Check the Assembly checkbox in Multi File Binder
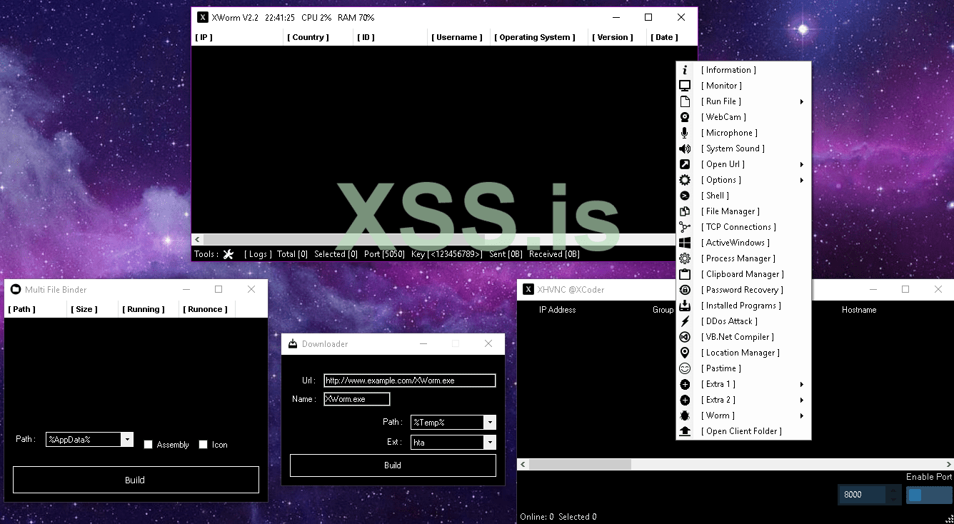Image resolution: width=954 pixels, height=524 pixels. click(x=149, y=445)
